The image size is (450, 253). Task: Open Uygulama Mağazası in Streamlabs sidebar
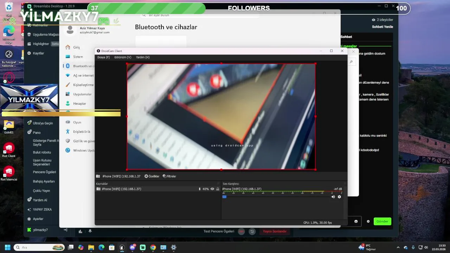click(43, 35)
